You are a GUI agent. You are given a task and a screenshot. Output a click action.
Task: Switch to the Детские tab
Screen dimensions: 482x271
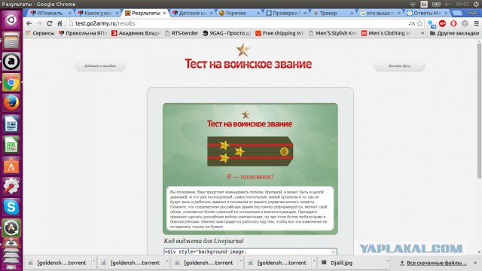point(193,13)
